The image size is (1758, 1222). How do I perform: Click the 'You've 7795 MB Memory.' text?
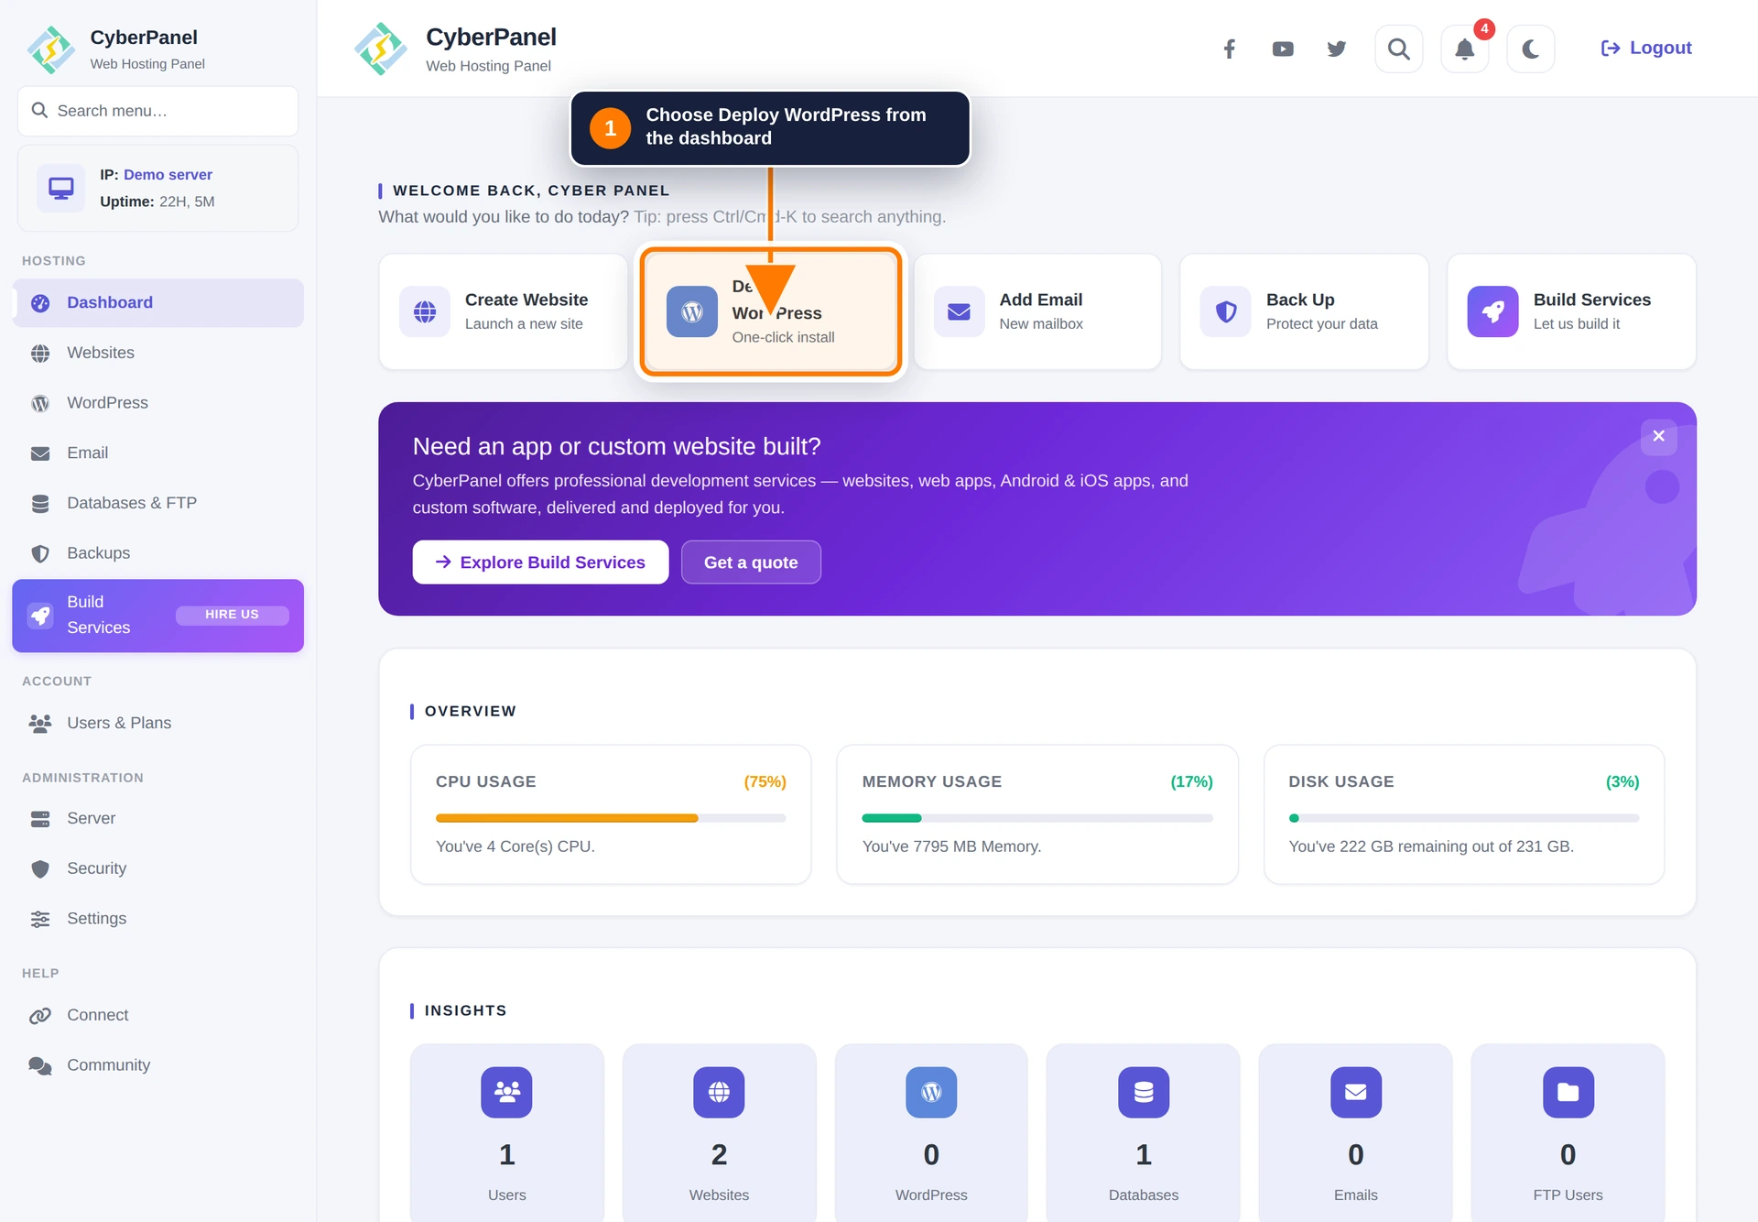(x=952, y=846)
